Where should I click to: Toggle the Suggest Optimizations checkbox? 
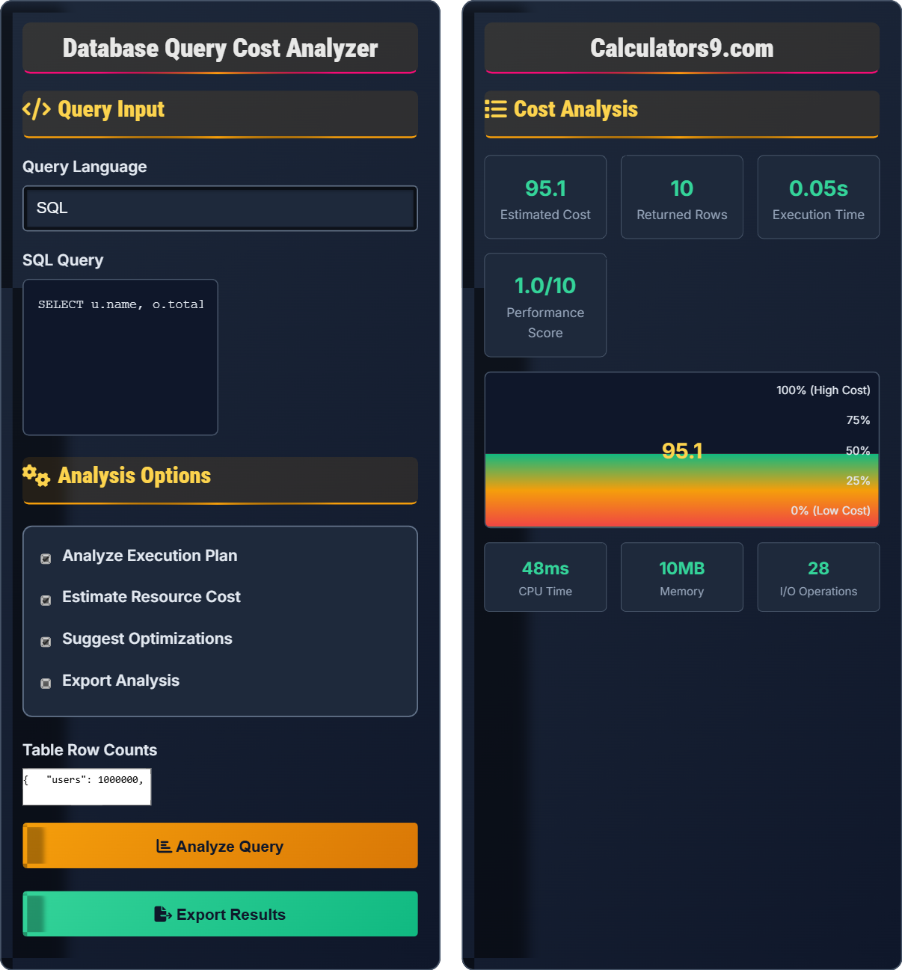coord(46,642)
